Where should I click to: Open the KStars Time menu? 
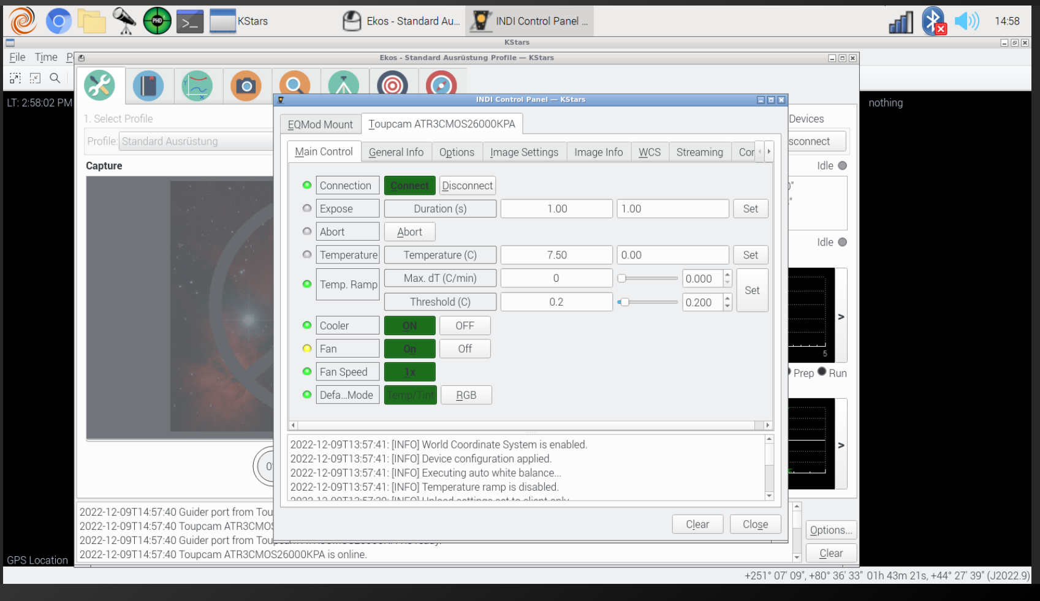tap(46, 57)
